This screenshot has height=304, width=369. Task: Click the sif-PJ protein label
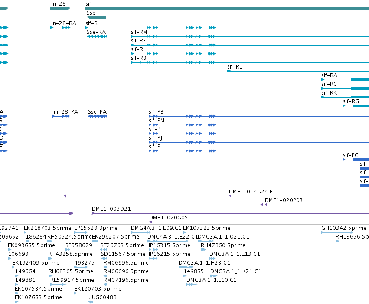pos(155,138)
